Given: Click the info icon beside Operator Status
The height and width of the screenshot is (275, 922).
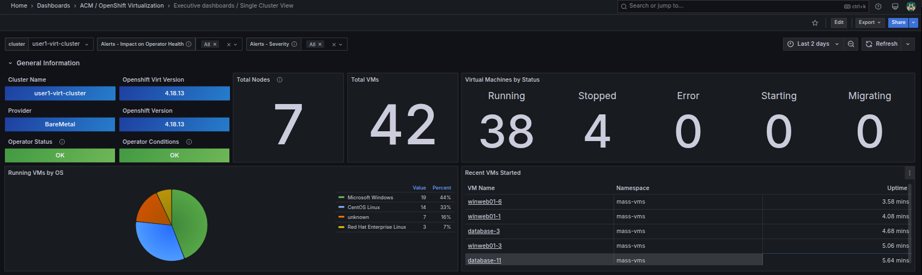Looking at the screenshot, I should click(62, 142).
